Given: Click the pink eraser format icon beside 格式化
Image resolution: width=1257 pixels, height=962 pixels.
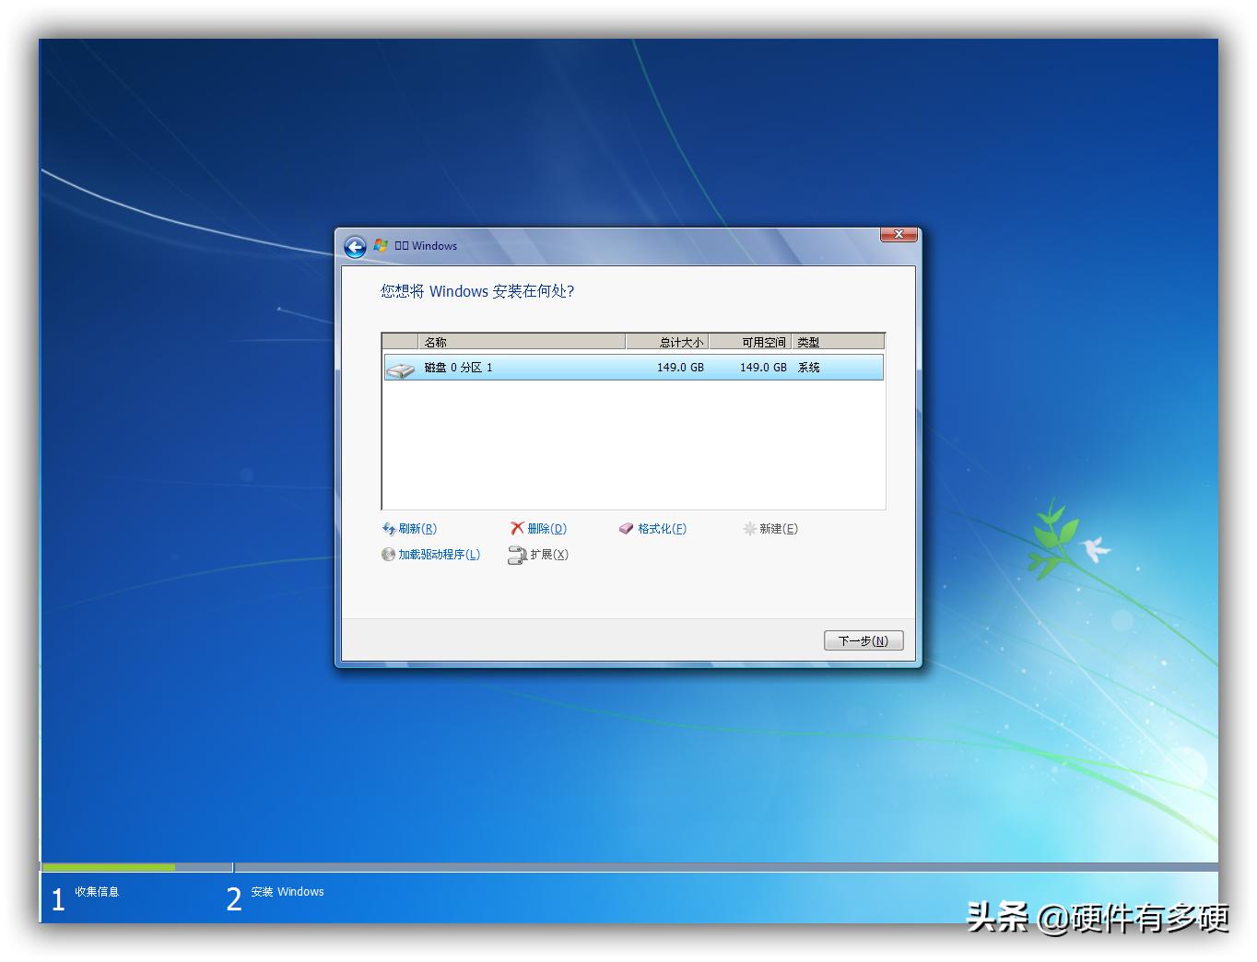Looking at the screenshot, I should pos(628,528).
